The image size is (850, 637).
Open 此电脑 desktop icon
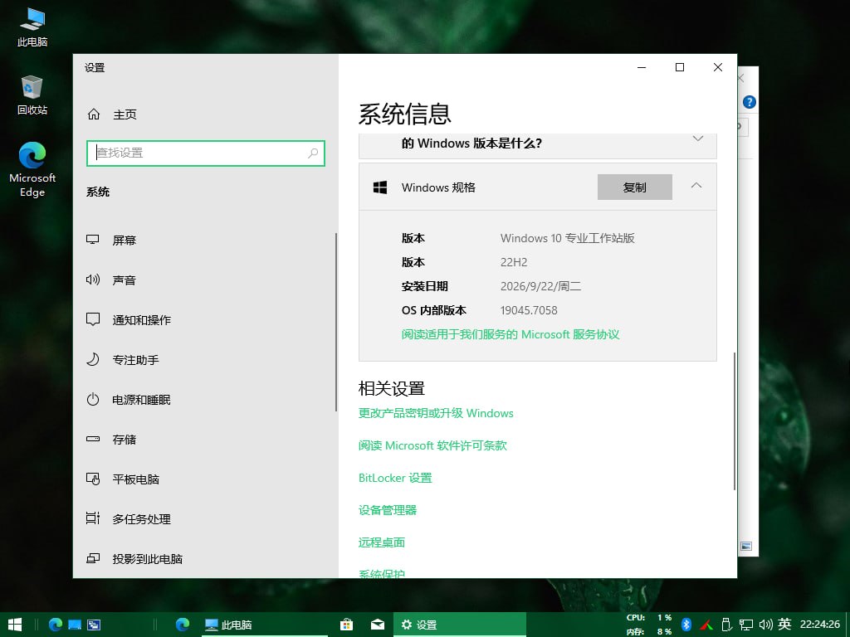click(x=32, y=27)
